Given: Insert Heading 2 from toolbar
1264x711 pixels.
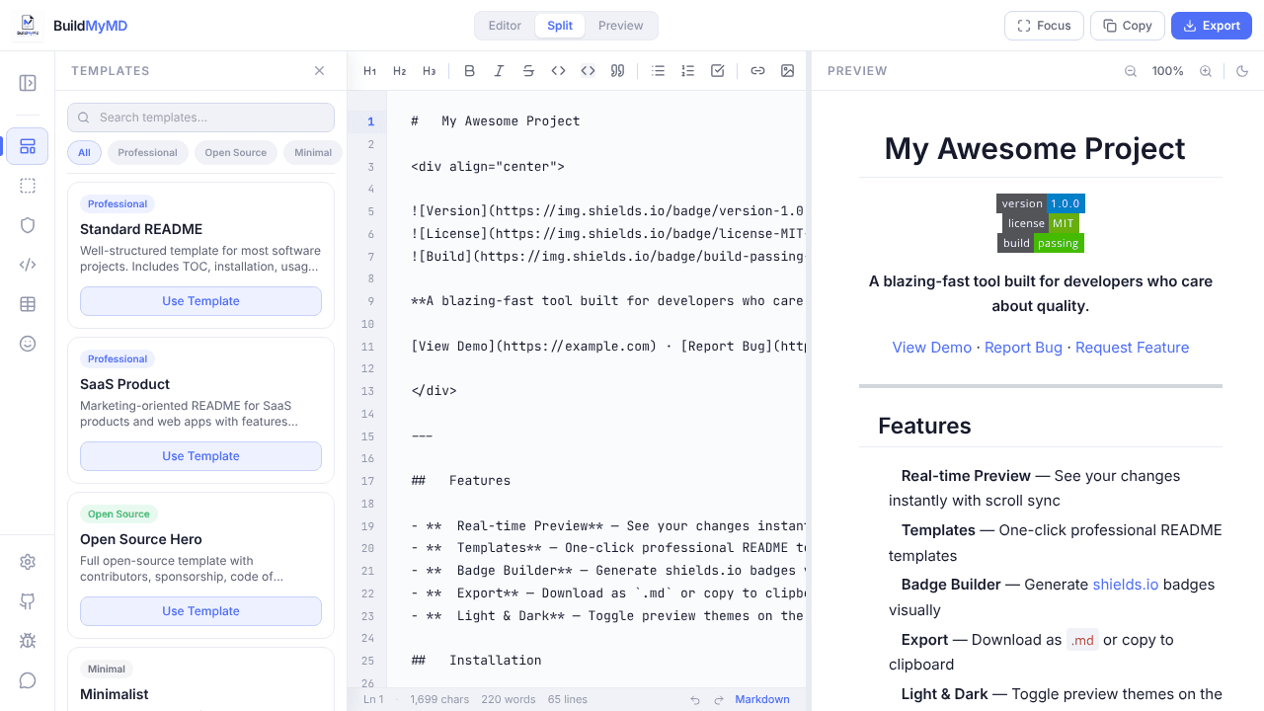Looking at the screenshot, I should point(399,71).
